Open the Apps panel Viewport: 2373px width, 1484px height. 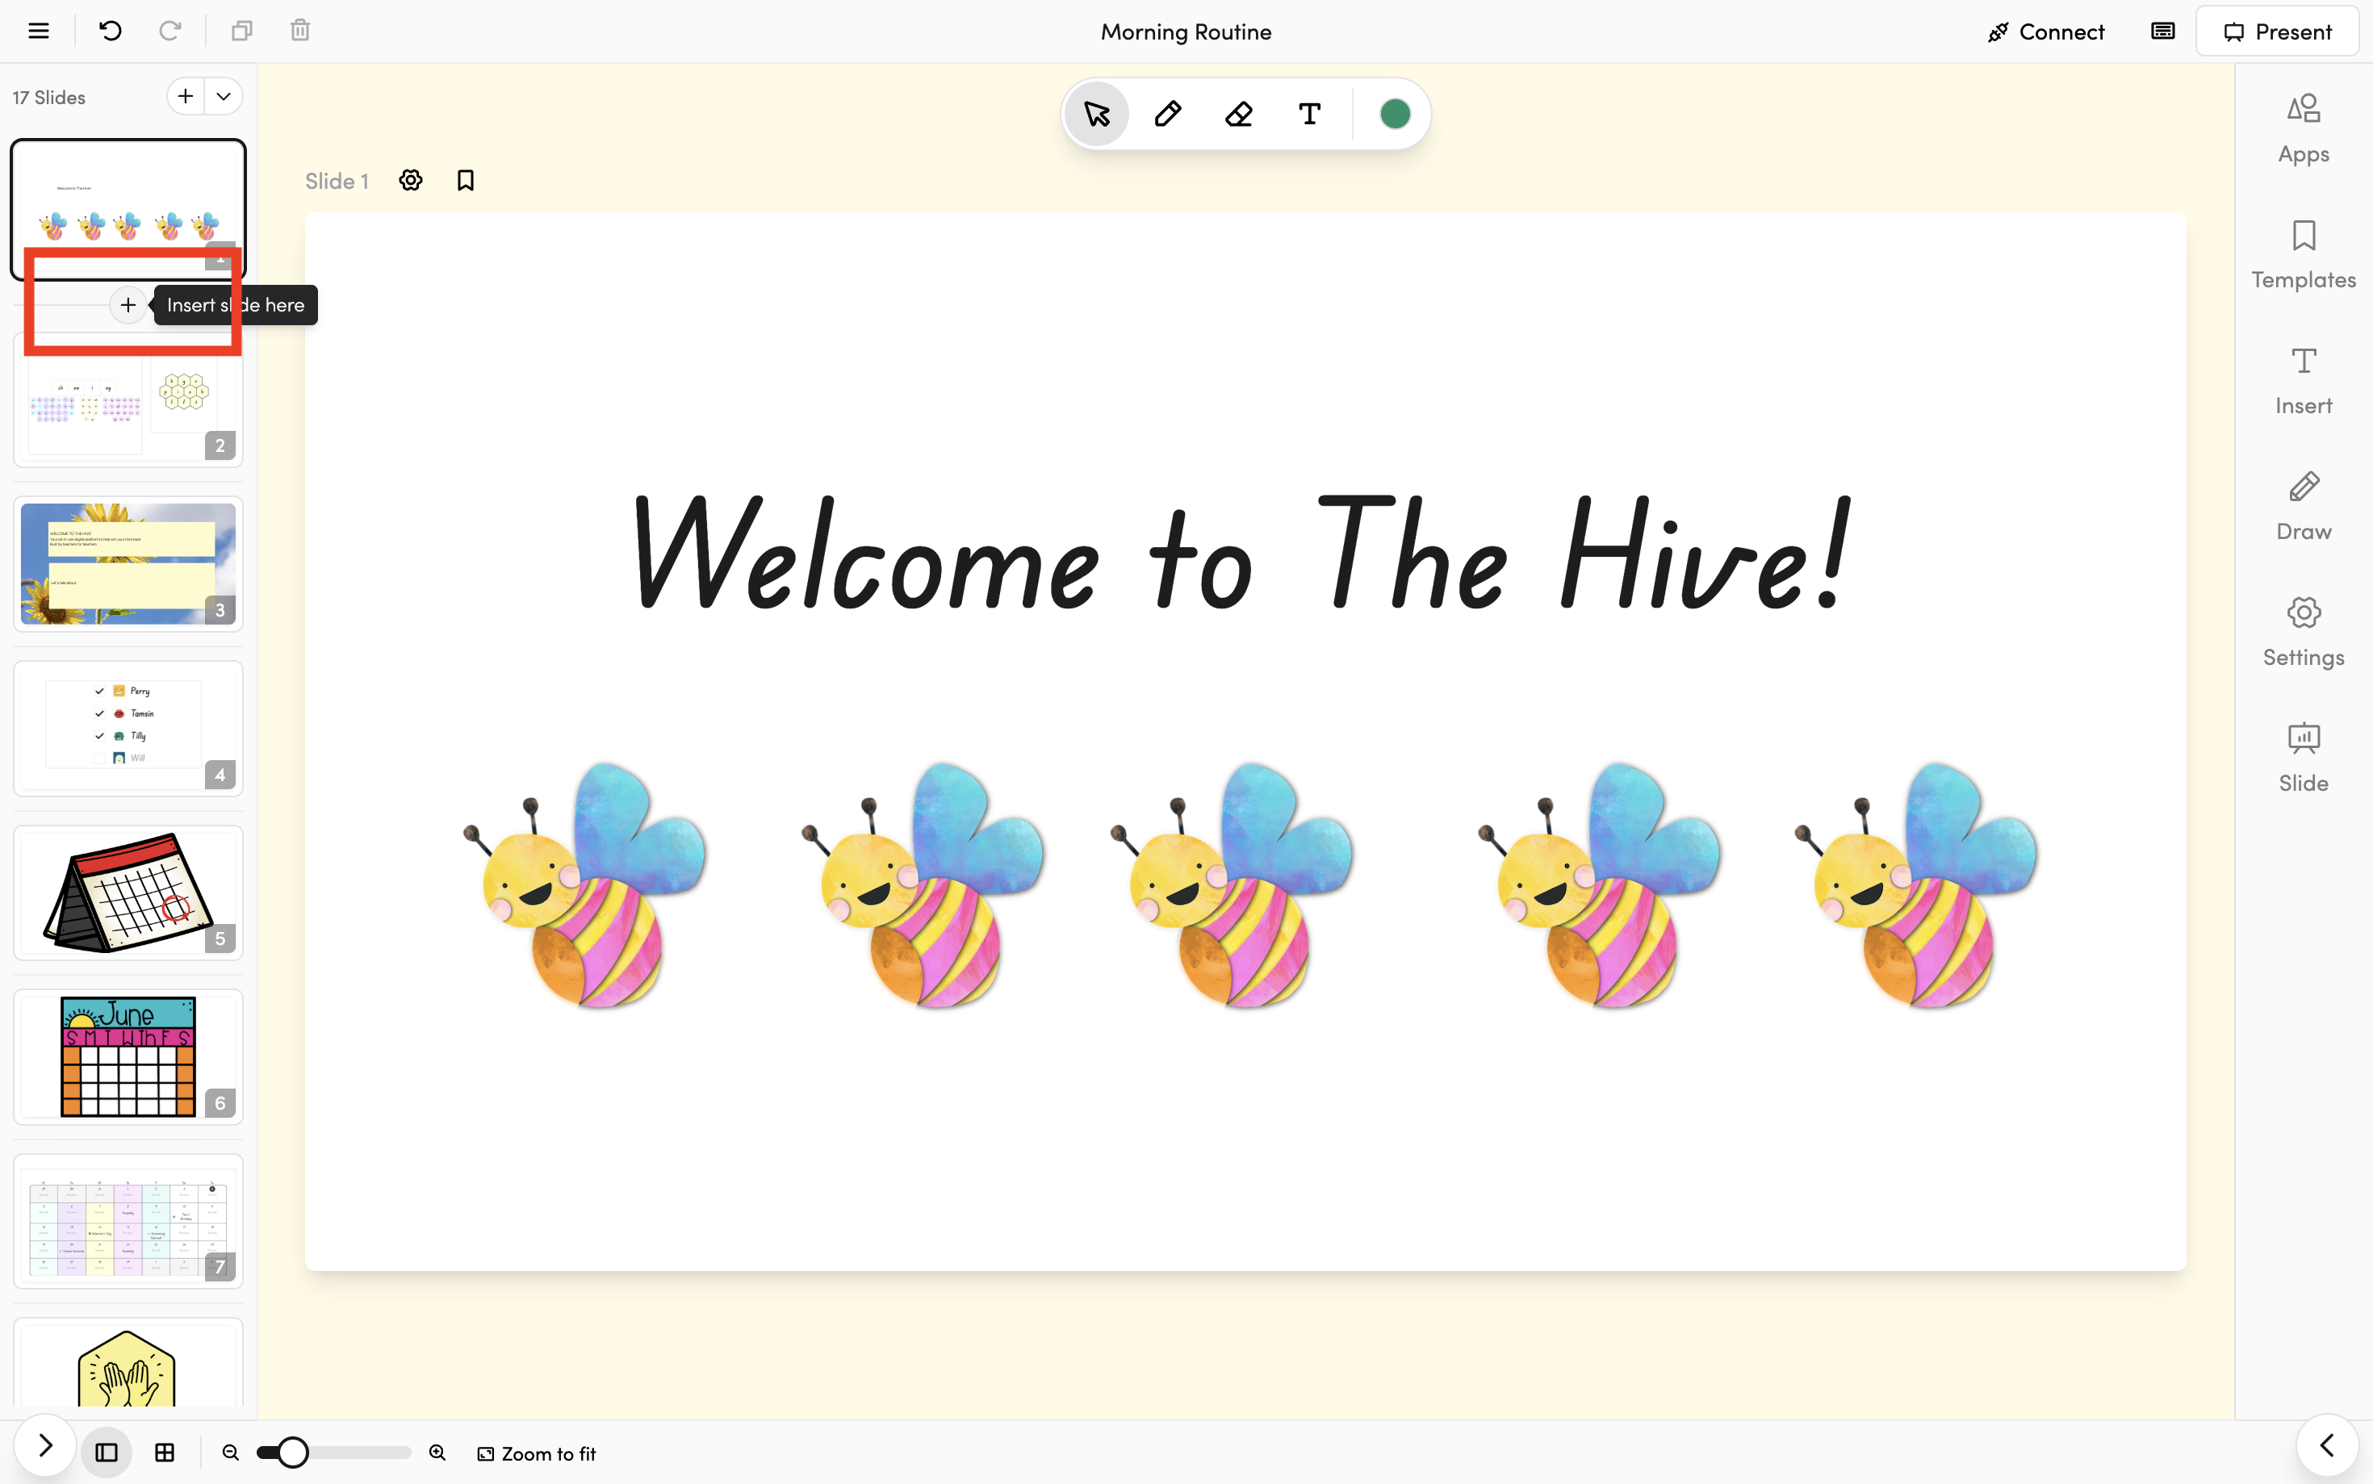point(2302,127)
